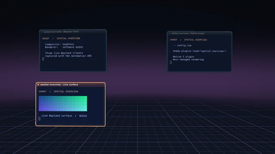Click 'Renderer: software GLES2' line
Viewport: 275px width, 154px height.
(64, 47)
